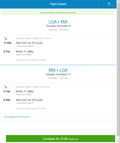Click the arrow between LGA and MIA
The image size is (120, 143).
[59, 22]
